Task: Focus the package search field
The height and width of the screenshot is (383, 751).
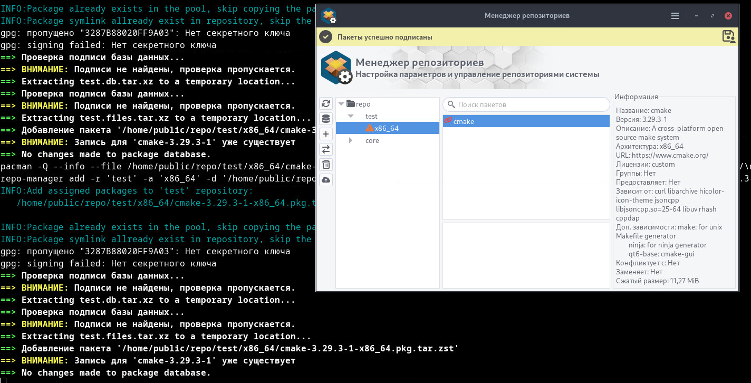Action: [x=526, y=104]
